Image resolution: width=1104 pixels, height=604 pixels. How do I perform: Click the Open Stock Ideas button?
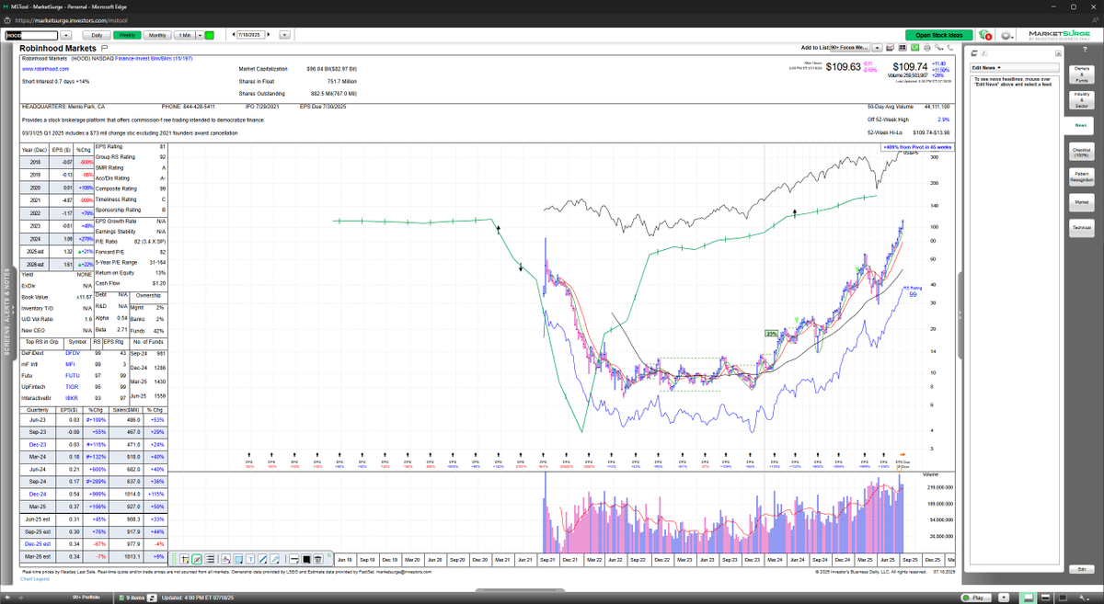point(939,35)
